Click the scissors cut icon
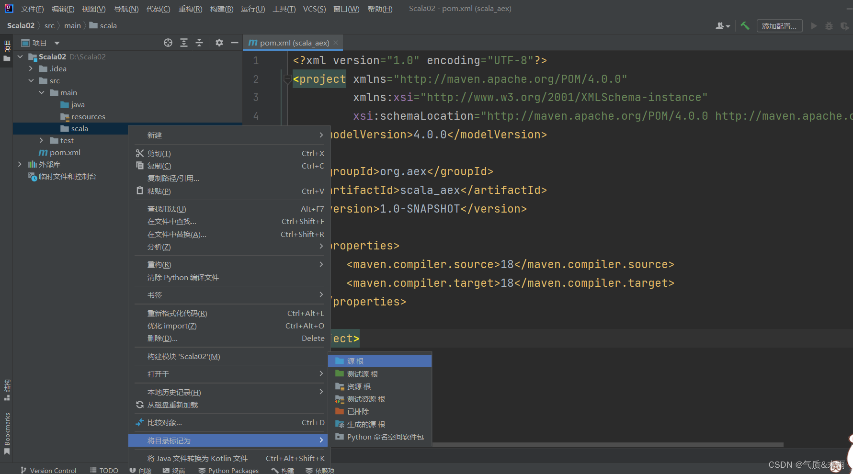Screen dimensions: 853x474 tap(140, 153)
